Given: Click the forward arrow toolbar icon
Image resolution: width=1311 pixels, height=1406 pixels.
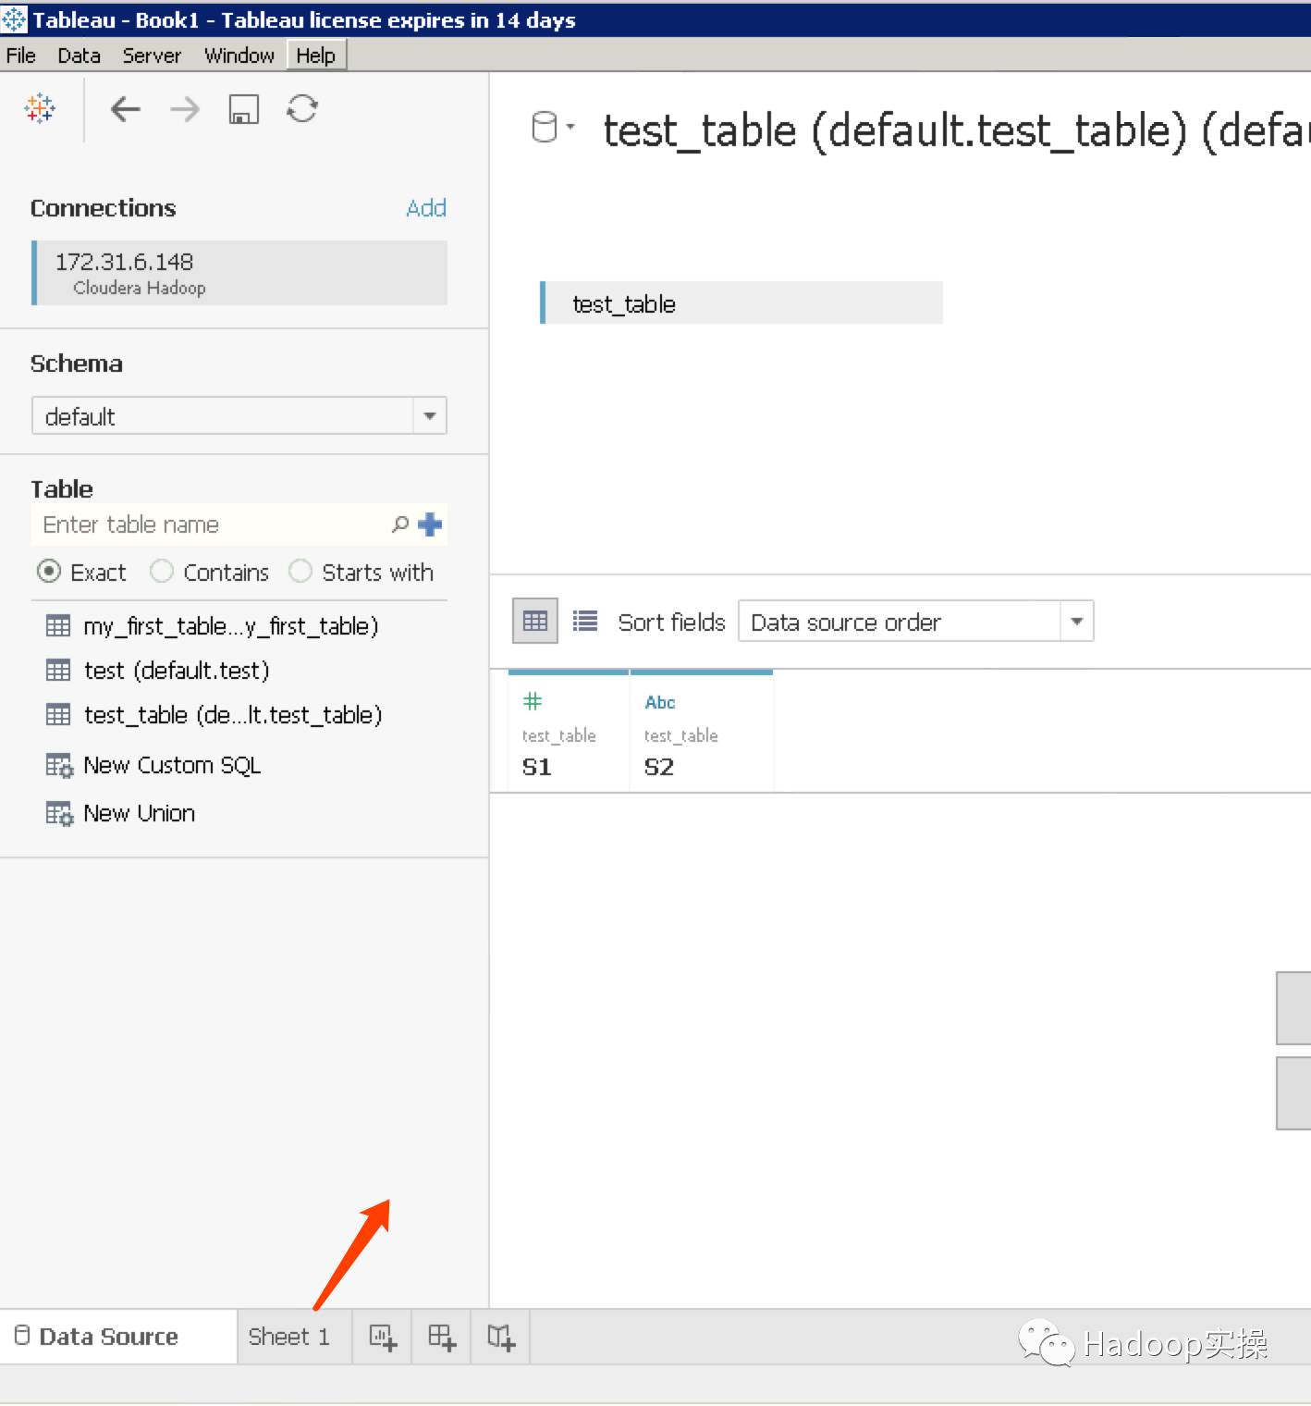Looking at the screenshot, I should point(185,109).
